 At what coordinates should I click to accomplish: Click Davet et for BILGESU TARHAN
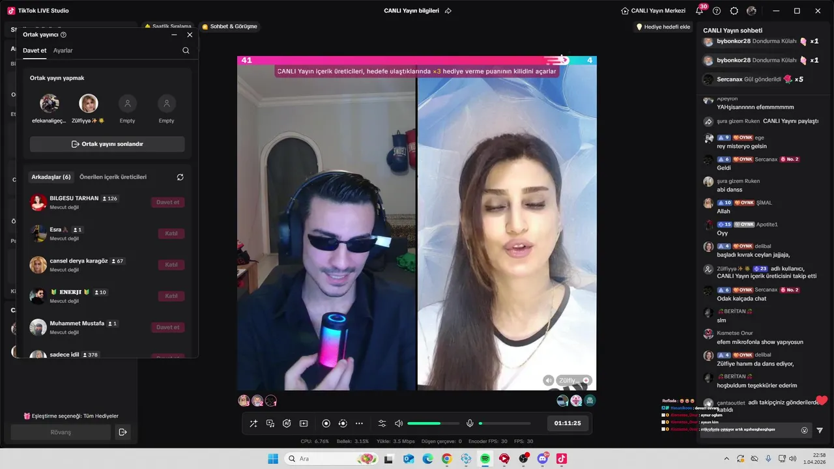[167, 202]
